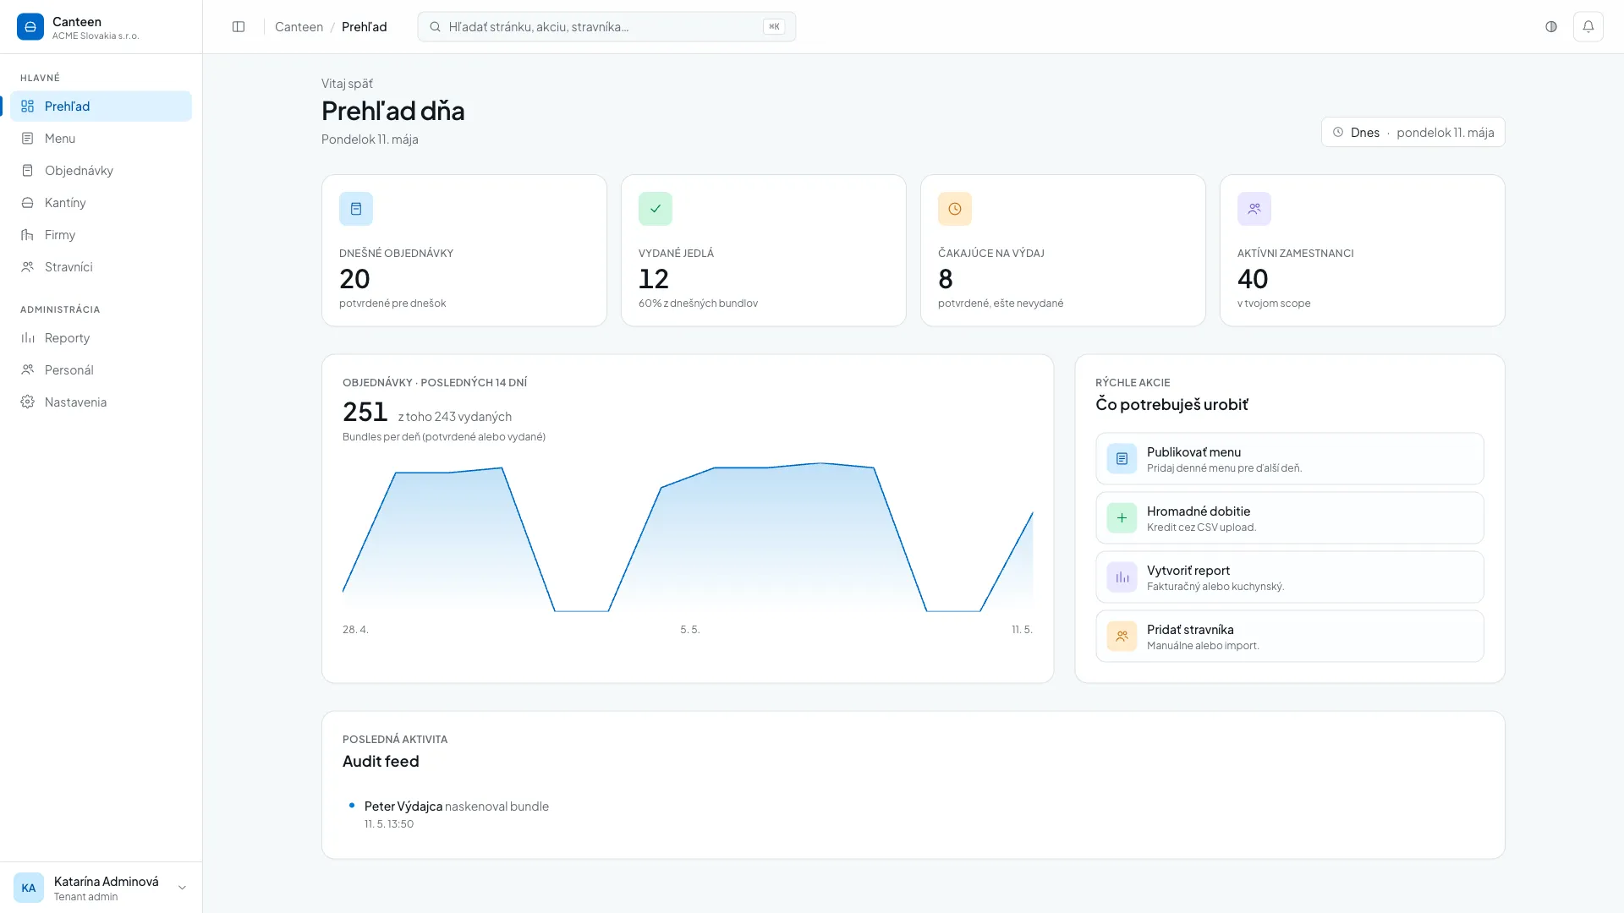Screen dimensions: 1624x913
Task: Click the Canteen breadcrumb link
Action: pos(299,27)
